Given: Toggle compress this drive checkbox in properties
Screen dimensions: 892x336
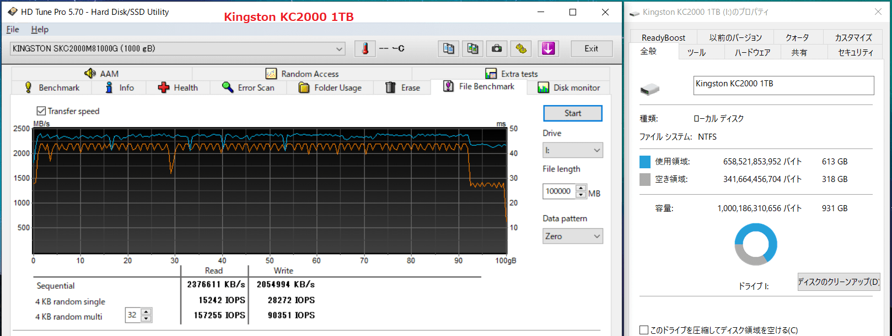Looking at the screenshot, I should [x=644, y=330].
